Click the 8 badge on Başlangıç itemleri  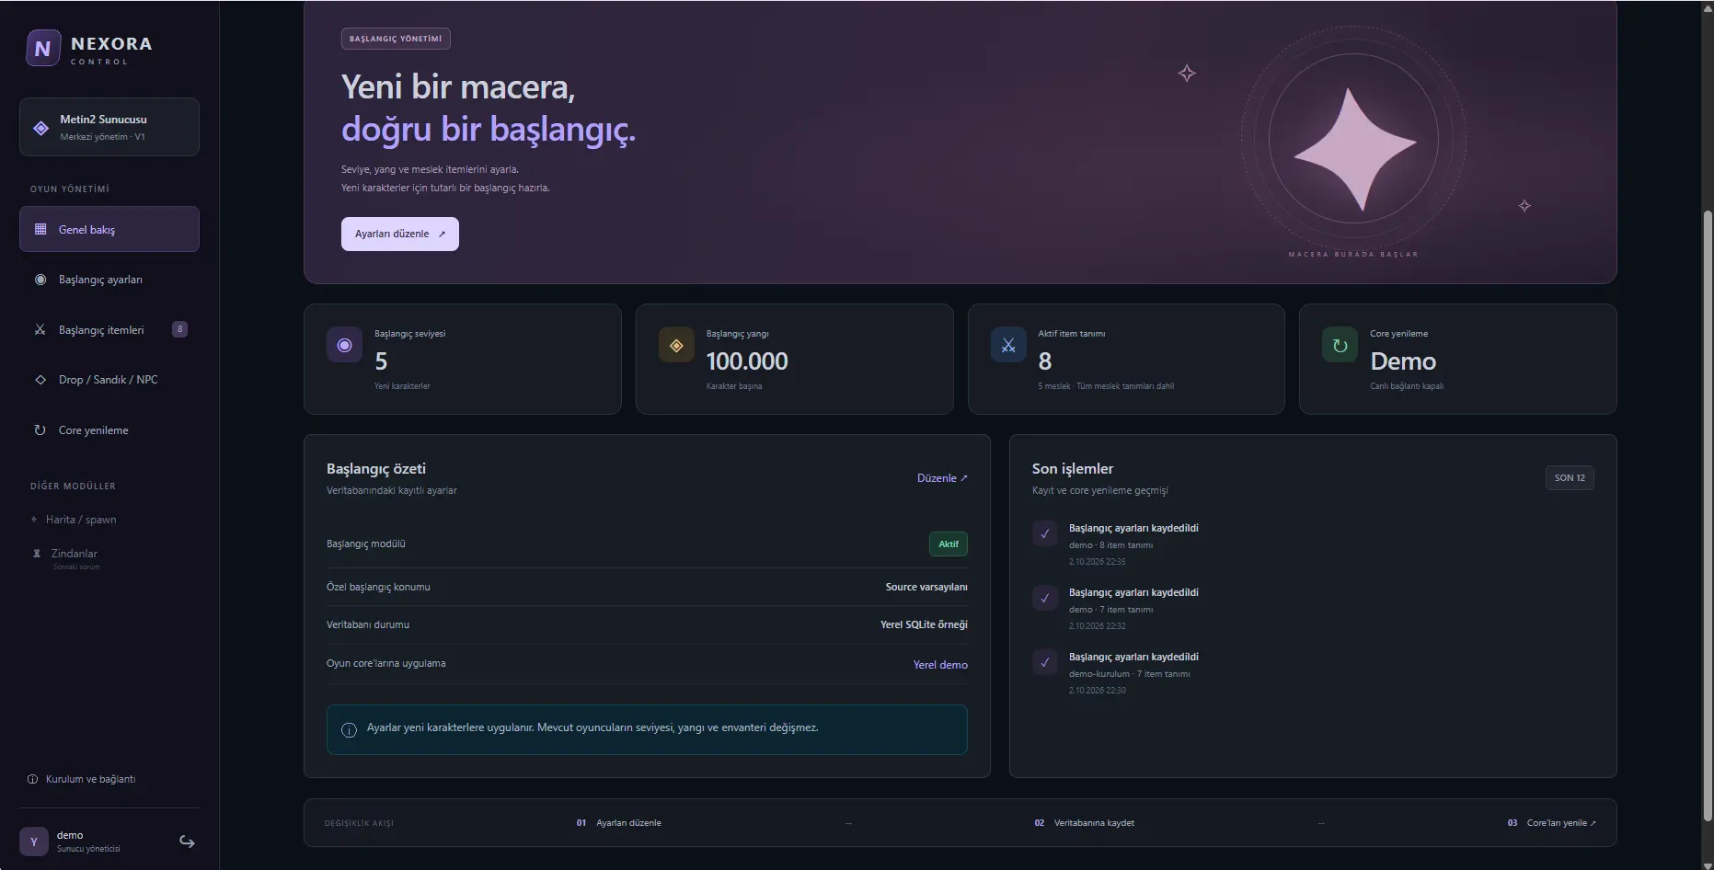click(179, 329)
